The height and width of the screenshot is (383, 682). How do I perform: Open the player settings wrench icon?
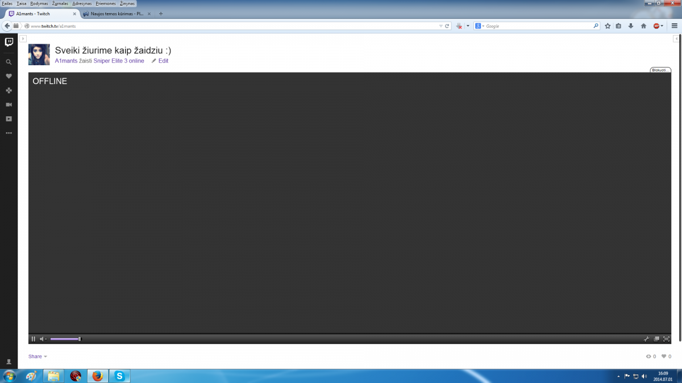(646, 339)
